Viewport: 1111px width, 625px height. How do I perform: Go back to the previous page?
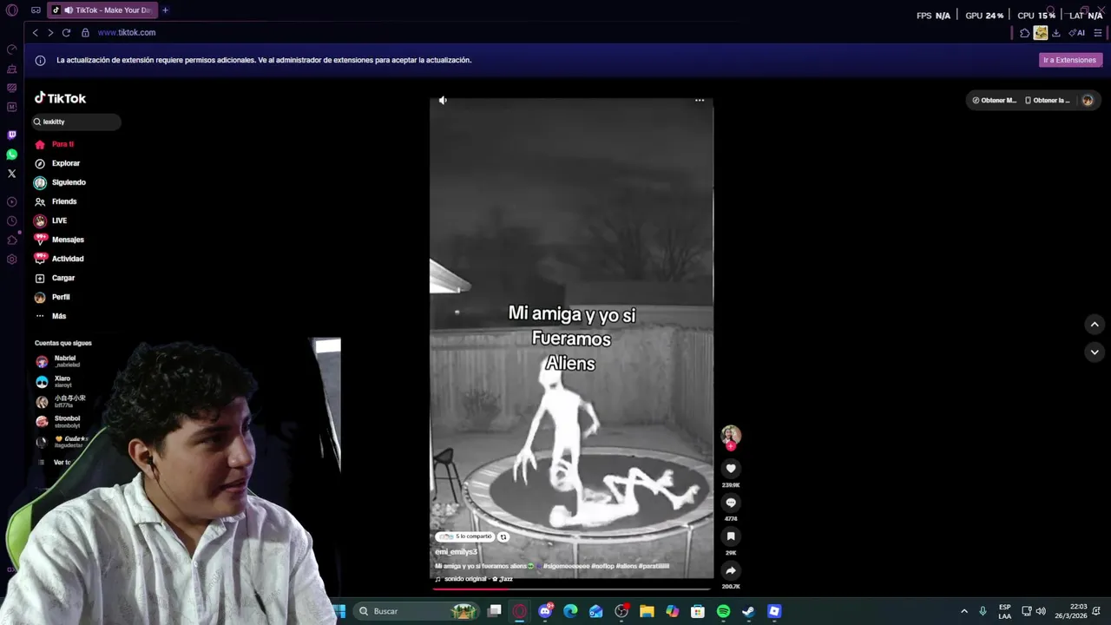[x=35, y=32]
